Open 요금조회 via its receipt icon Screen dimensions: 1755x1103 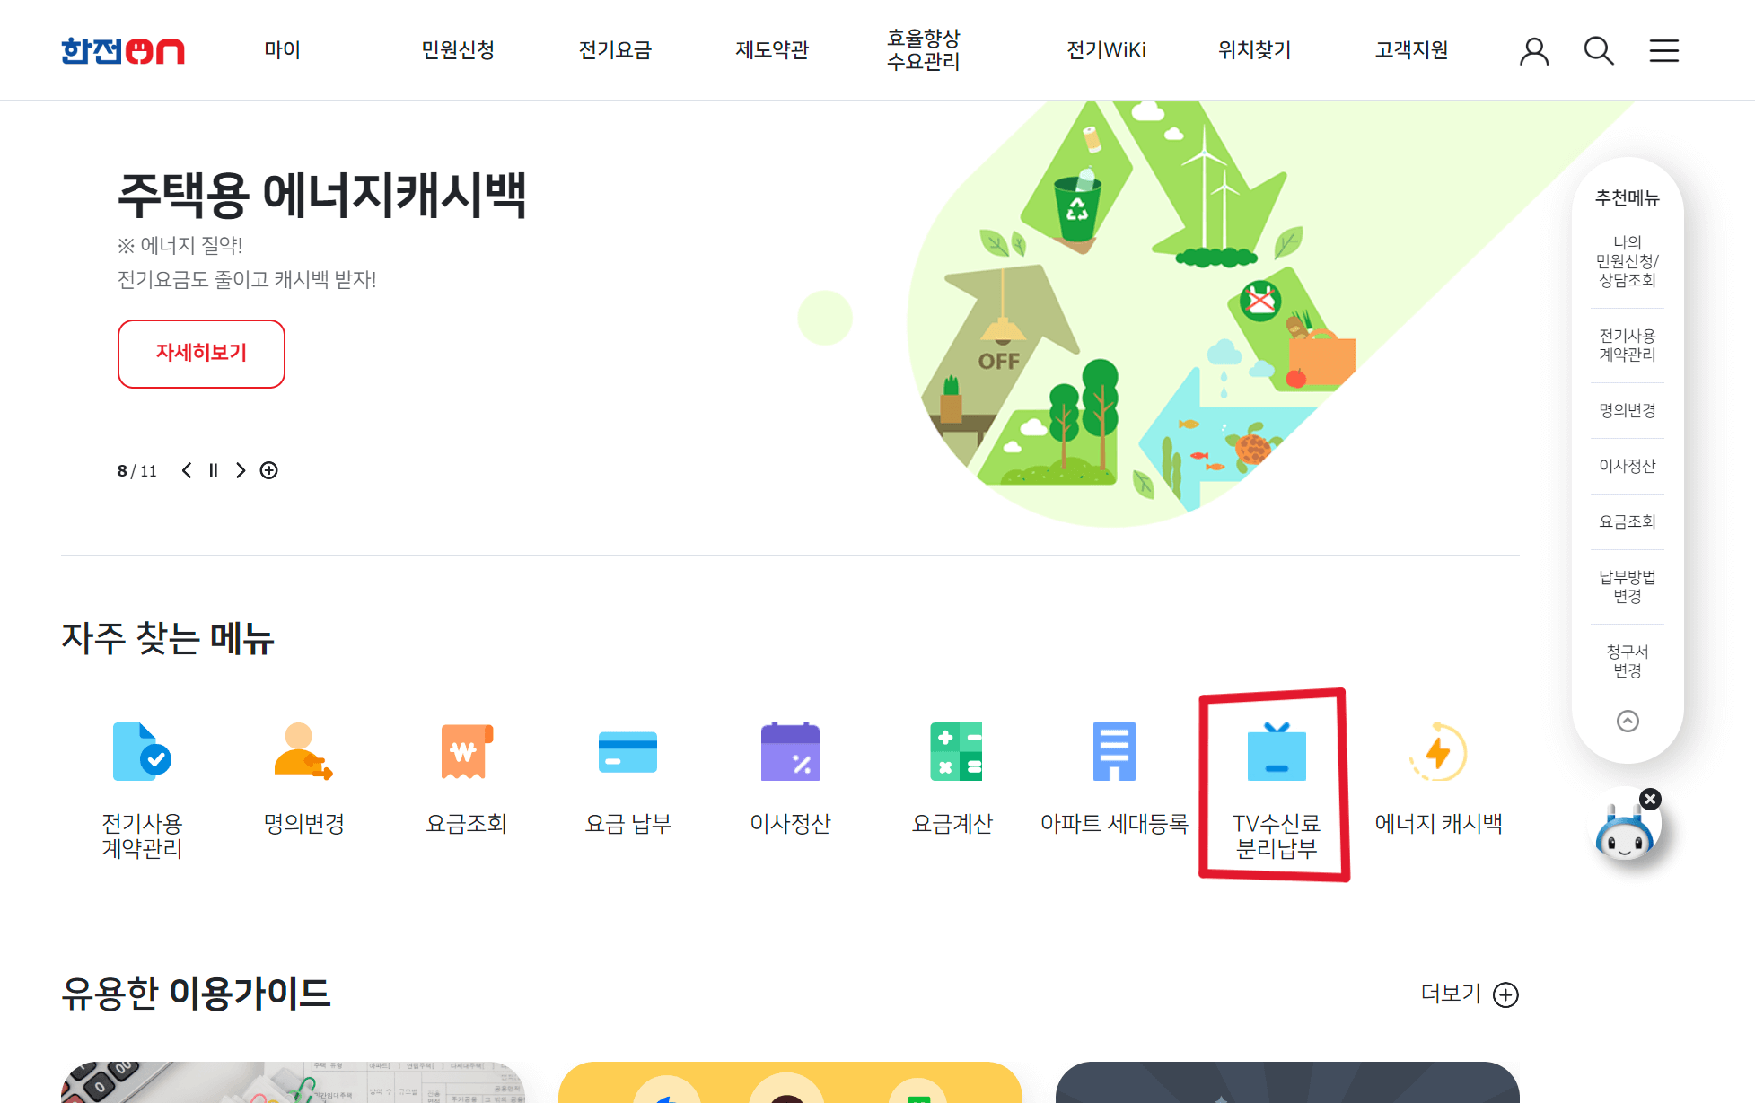(x=466, y=752)
